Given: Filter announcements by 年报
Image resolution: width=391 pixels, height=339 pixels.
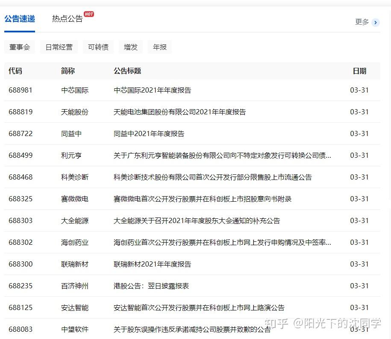Looking at the screenshot, I should point(160,47).
